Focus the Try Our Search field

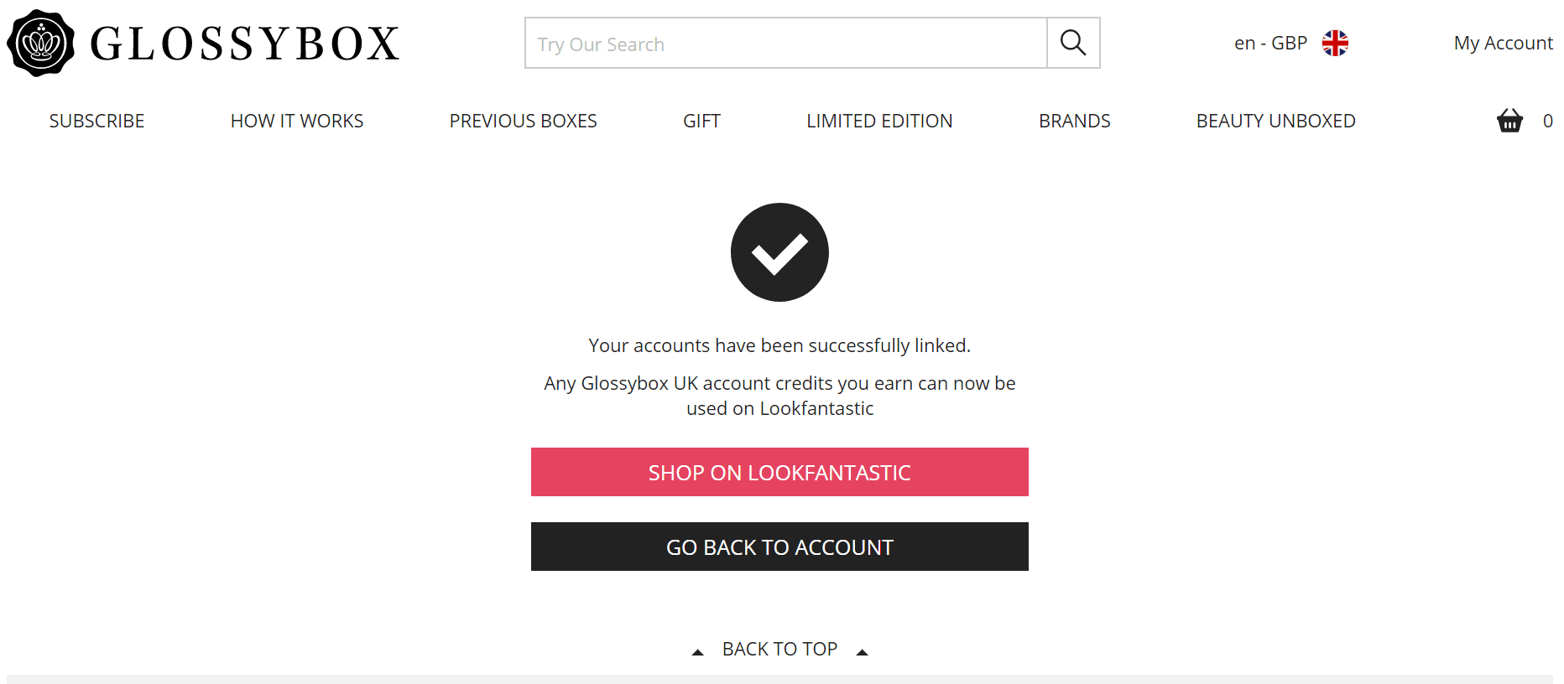pos(786,43)
